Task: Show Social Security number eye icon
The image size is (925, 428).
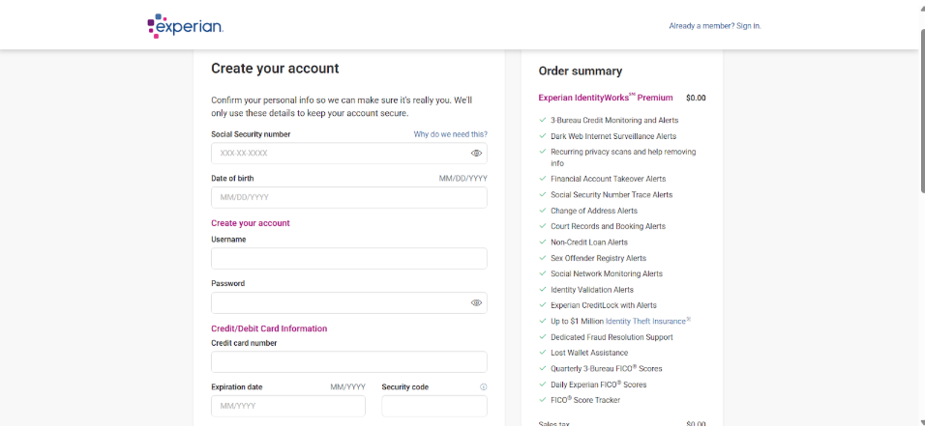Action: [x=477, y=153]
